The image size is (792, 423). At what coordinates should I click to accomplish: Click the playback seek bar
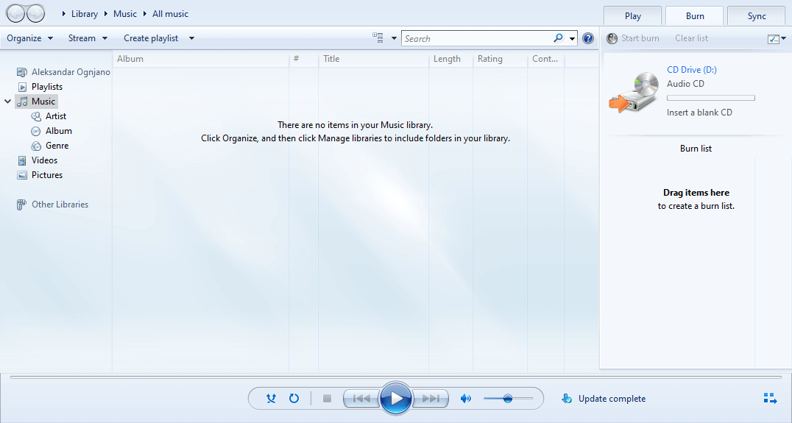point(395,377)
